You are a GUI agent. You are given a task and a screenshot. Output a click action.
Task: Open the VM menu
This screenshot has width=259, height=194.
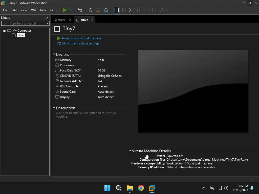[x=33, y=10]
